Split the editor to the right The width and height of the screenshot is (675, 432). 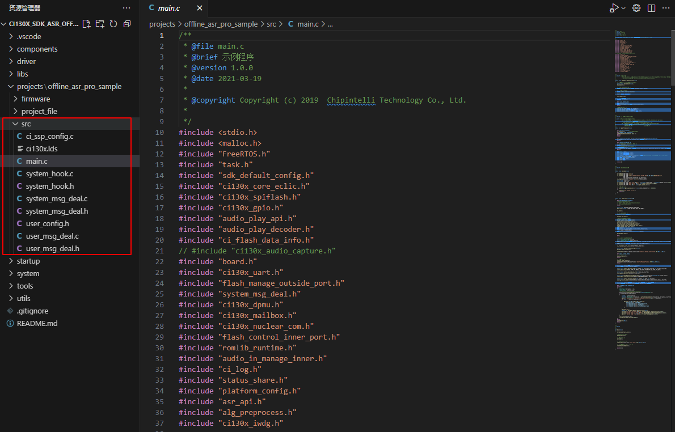click(651, 8)
